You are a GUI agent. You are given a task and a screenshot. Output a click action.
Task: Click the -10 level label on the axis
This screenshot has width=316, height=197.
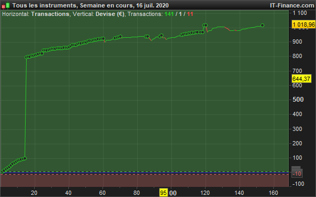(297, 173)
